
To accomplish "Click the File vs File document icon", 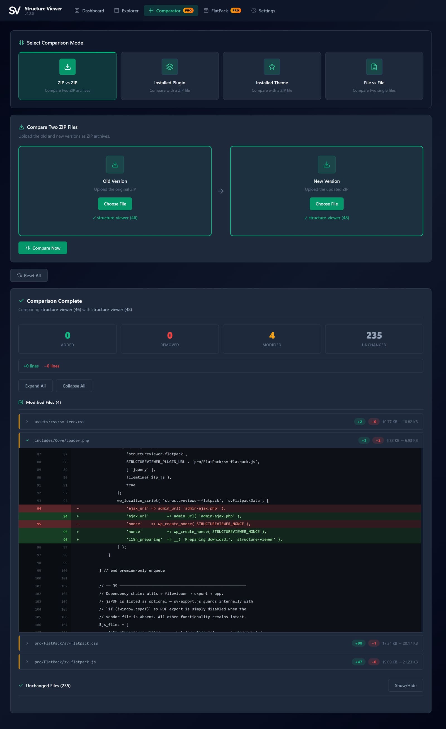I will pyautogui.click(x=374, y=67).
